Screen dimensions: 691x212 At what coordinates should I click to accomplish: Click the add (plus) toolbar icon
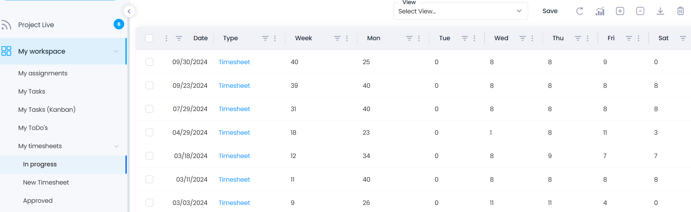pyautogui.click(x=620, y=11)
